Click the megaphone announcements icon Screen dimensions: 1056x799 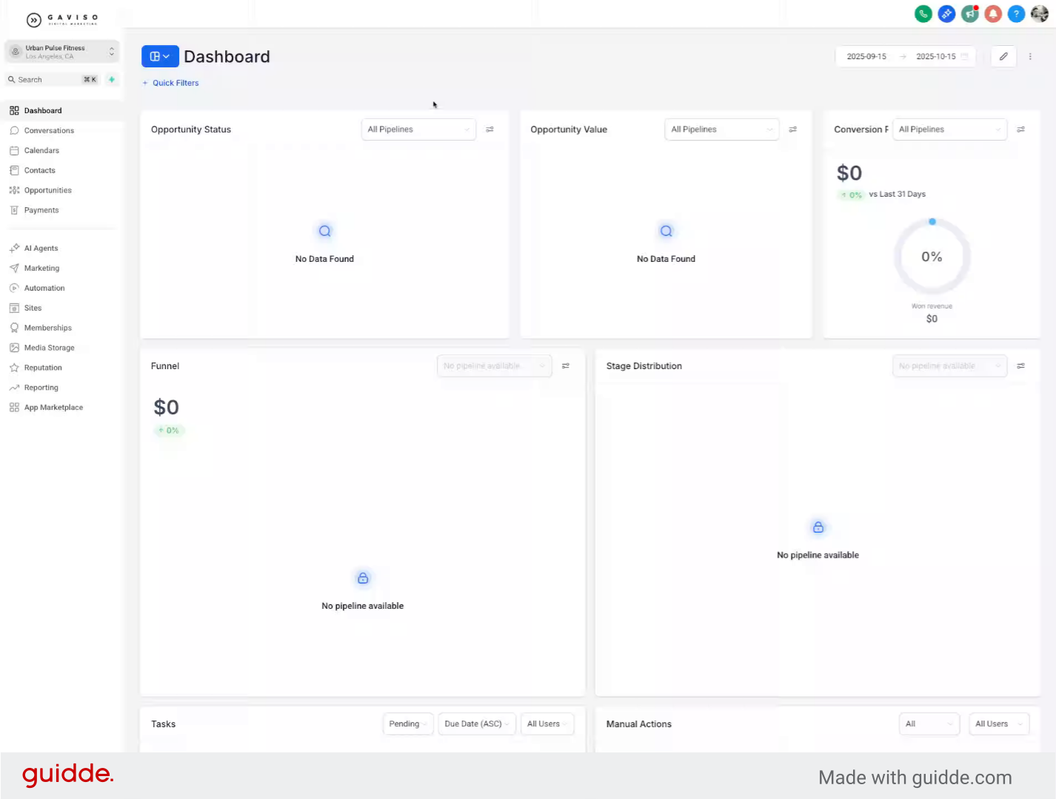pyautogui.click(x=969, y=14)
